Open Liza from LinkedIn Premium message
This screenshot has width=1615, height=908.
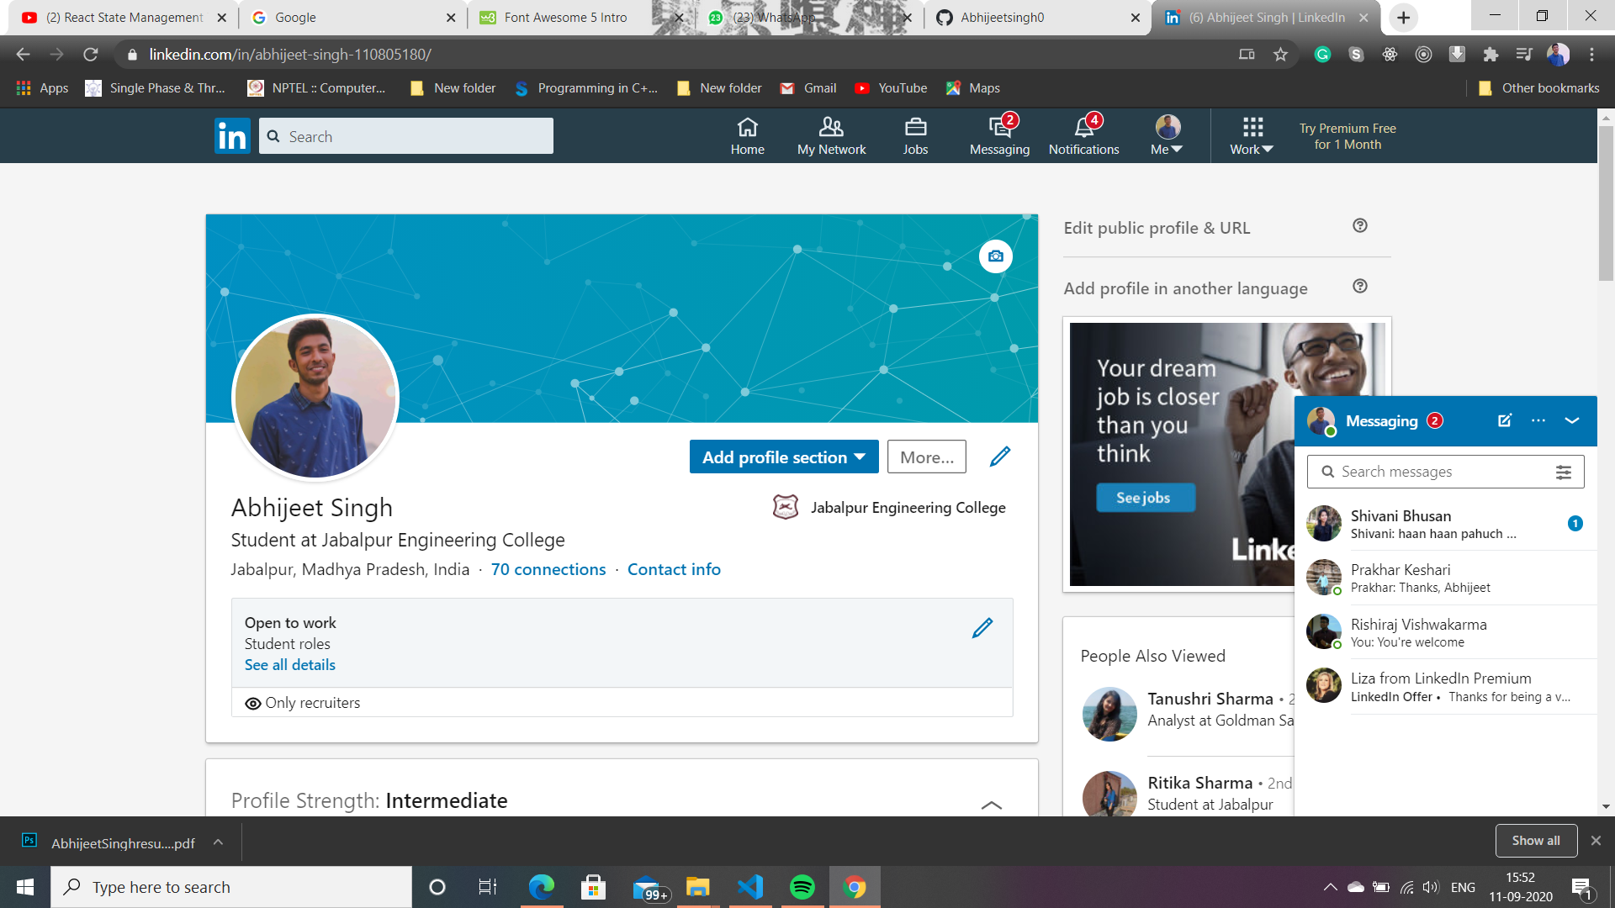(x=1446, y=687)
